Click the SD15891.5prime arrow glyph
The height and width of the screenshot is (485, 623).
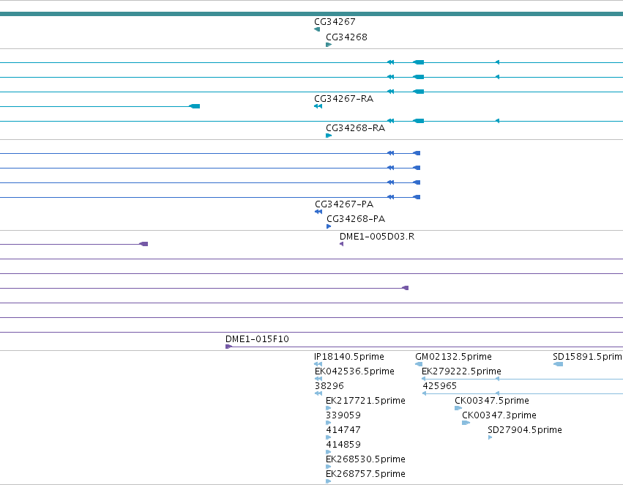(558, 363)
